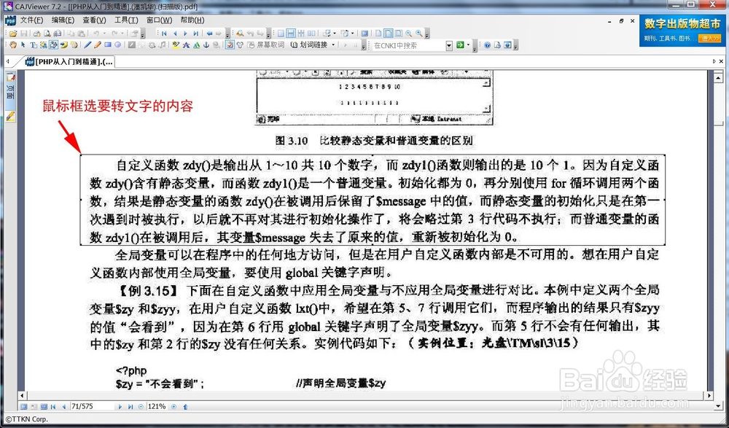Go to next page in status bar

pos(120,406)
